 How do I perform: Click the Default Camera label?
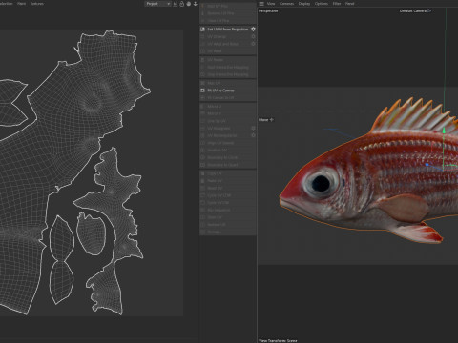413,10
